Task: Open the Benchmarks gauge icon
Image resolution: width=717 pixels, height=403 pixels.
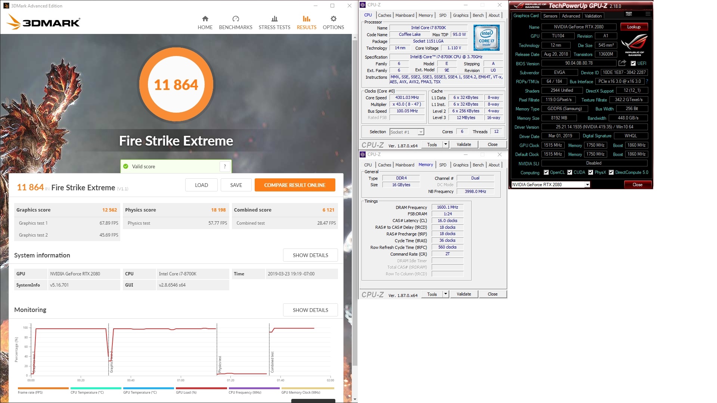Action: (x=236, y=19)
